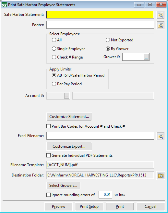Browse for the Excel Filename location
168x213 pixels.
(160, 136)
